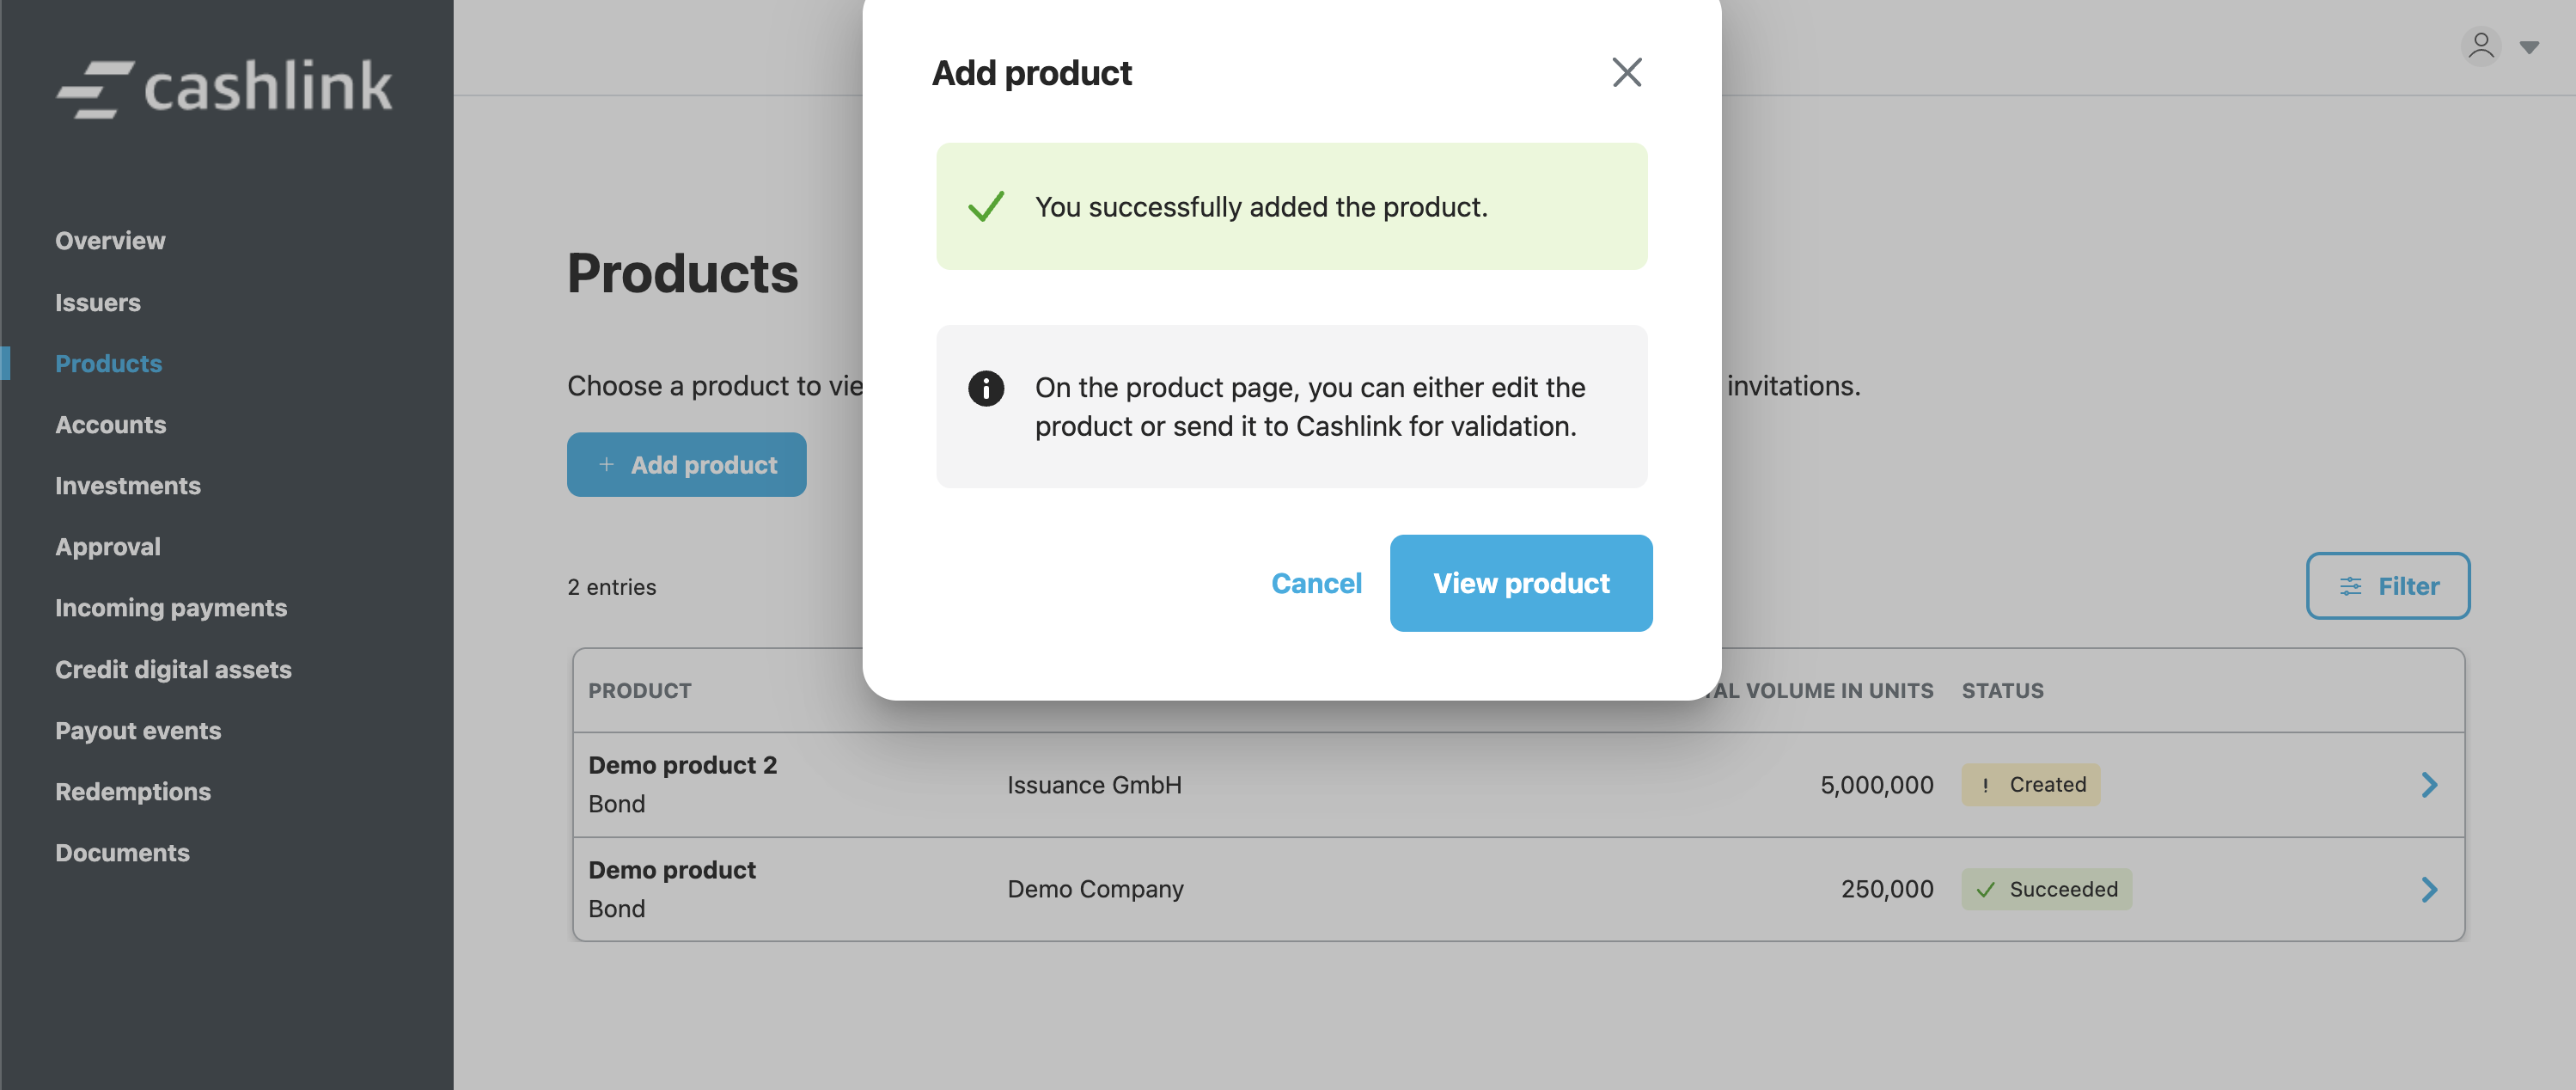This screenshot has height=1090, width=2576.
Task: Click the green success checkmark icon
Action: click(986, 207)
